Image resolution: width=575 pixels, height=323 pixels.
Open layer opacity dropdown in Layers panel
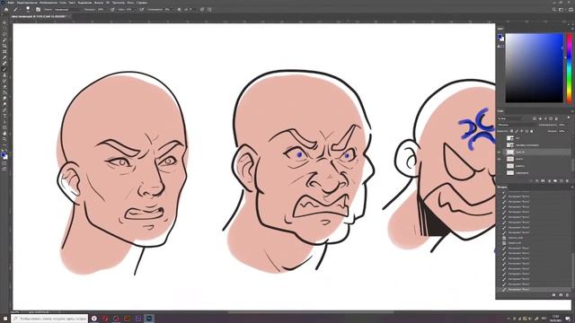[x=567, y=125]
